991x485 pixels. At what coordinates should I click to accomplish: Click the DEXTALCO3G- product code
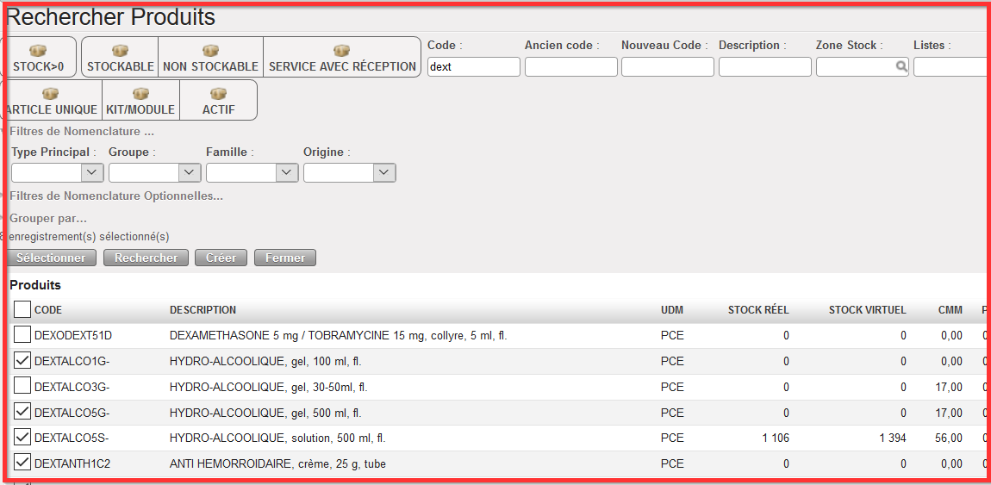click(x=72, y=387)
